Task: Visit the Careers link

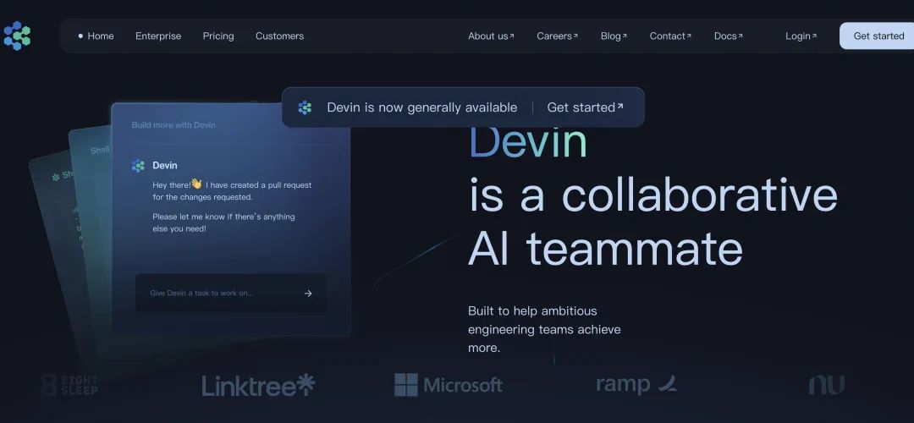Action: [557, 36]
